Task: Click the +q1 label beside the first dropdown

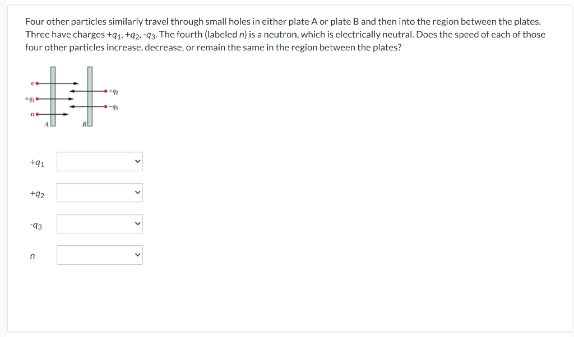Action: [37, 163]
